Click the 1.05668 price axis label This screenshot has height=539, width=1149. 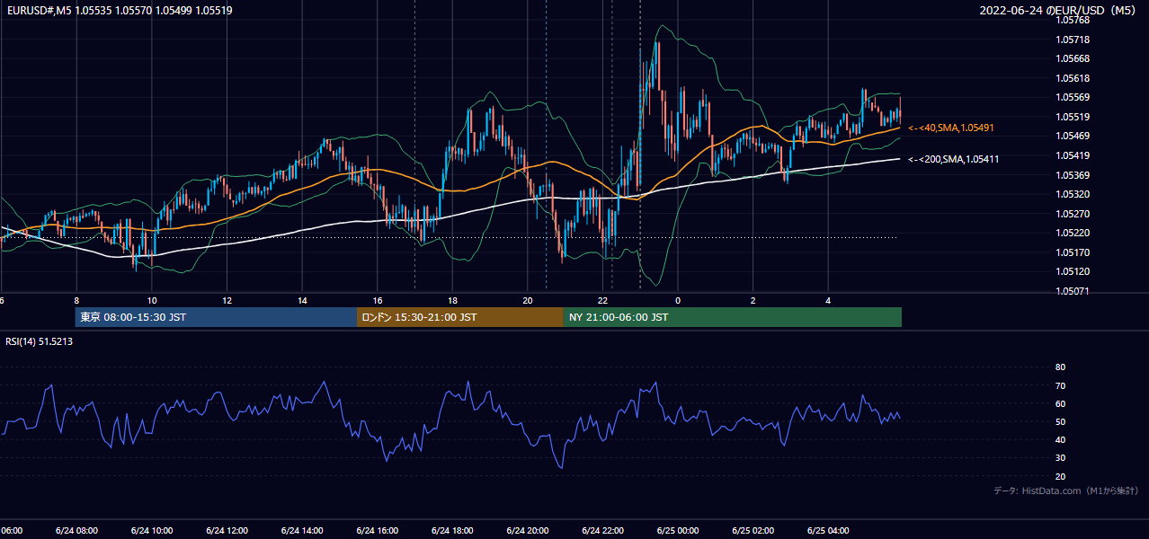click(x=1073, y=58)
